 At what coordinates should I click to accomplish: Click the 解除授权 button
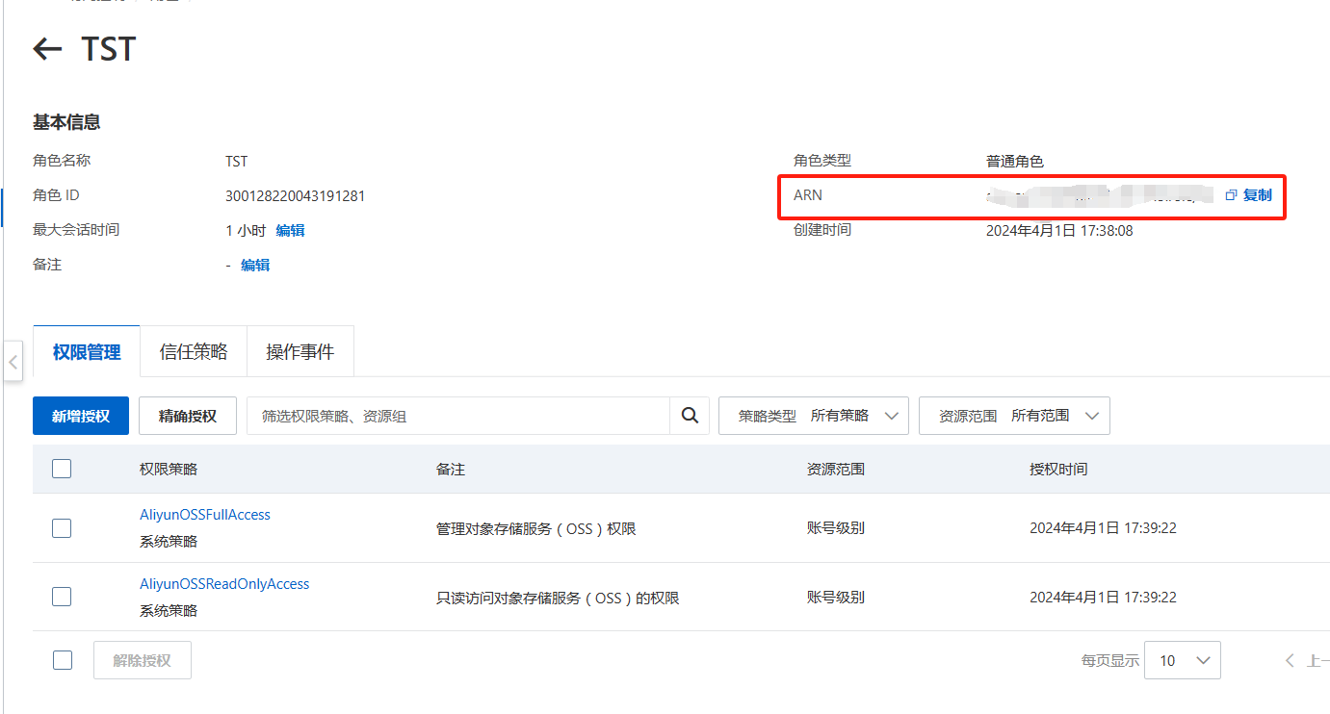click(x=142, y=660)
